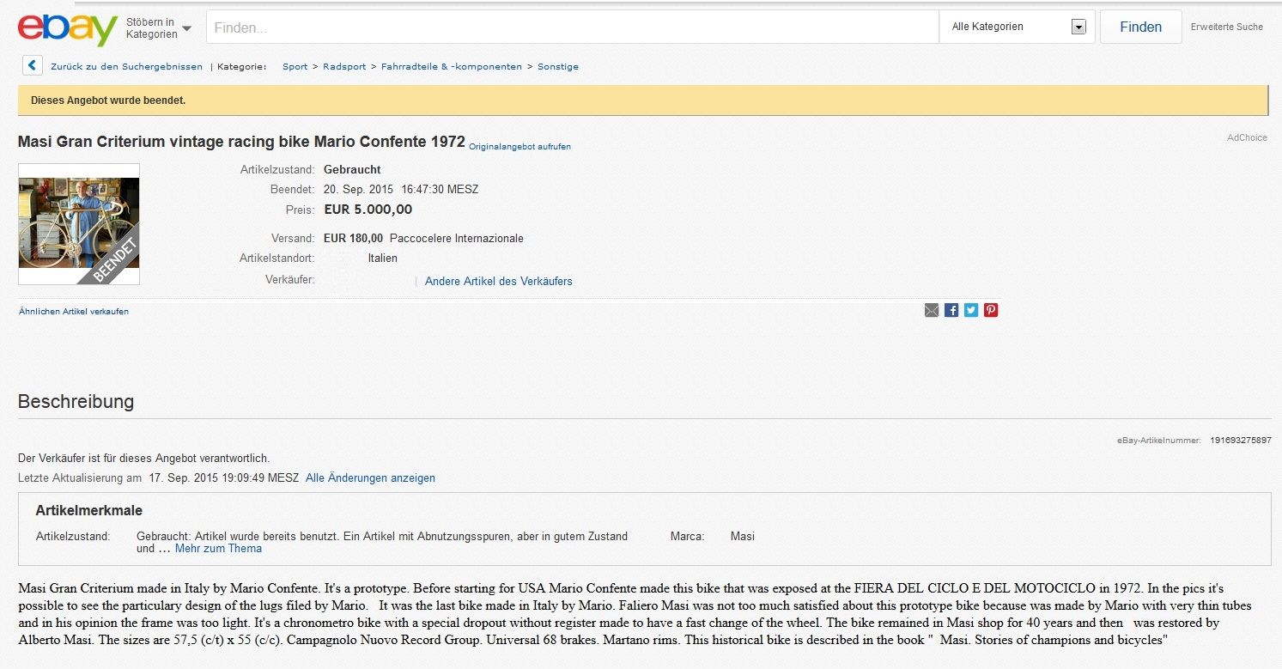Screen dimensions: 1282x669
Task: Click Marca value Masi
Action: pyautogui.click(x=743, y=536)
